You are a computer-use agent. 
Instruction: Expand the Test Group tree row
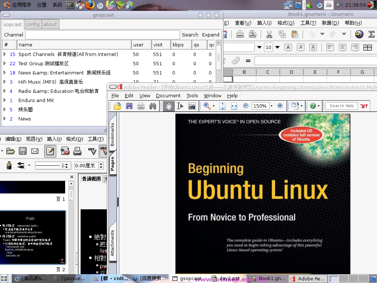point(4,63)
